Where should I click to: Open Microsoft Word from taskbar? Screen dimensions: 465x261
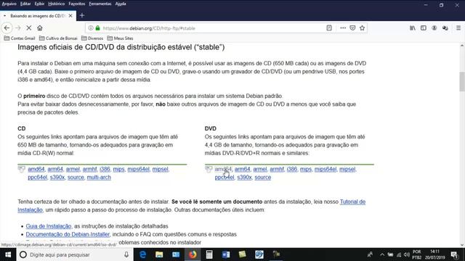pyautogui.click(x=226, y=254)
